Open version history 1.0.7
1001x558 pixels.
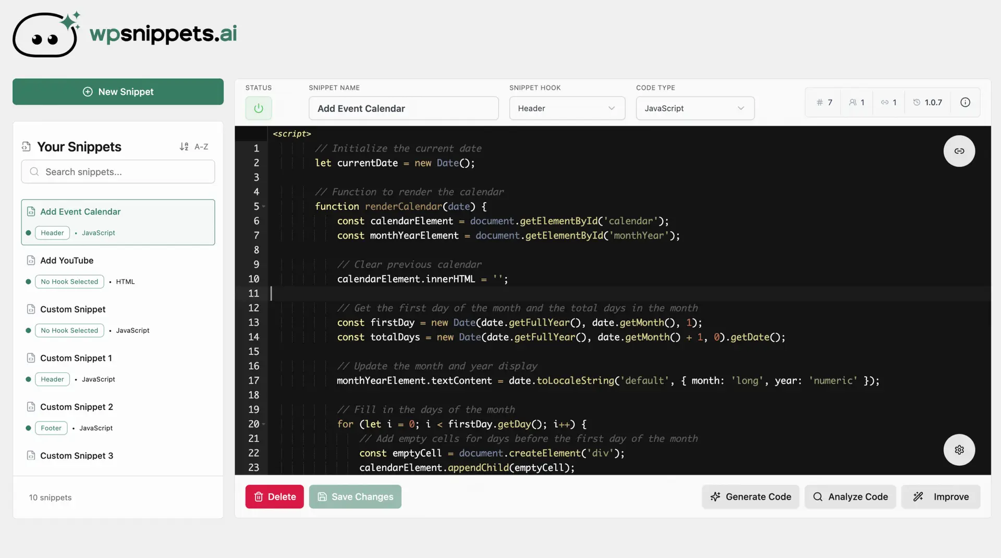pyautogui.click(x=927, y=103)
